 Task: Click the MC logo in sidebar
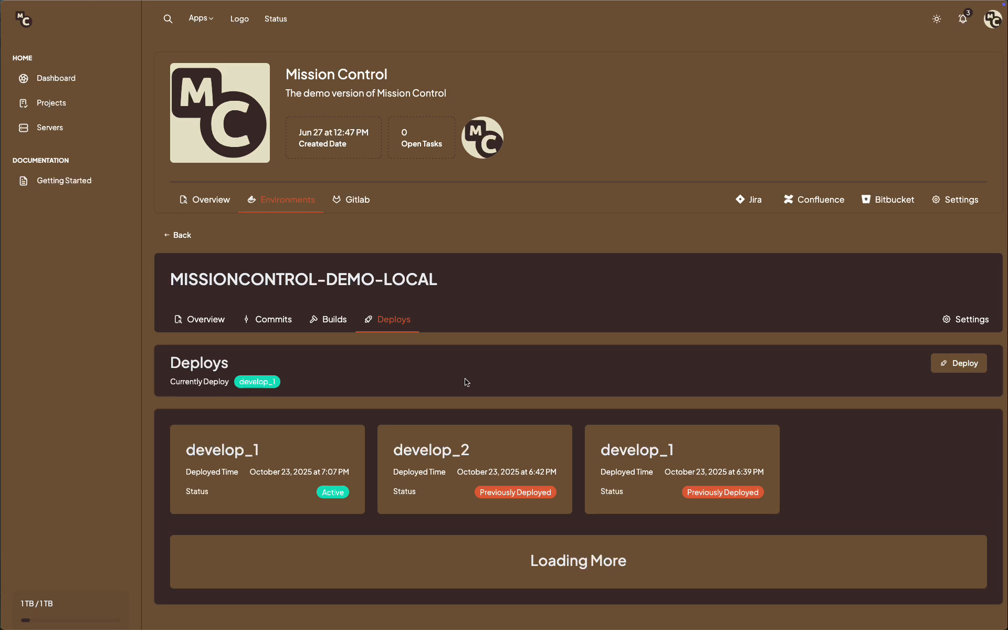pyautogui.click(x=24, y=19)
